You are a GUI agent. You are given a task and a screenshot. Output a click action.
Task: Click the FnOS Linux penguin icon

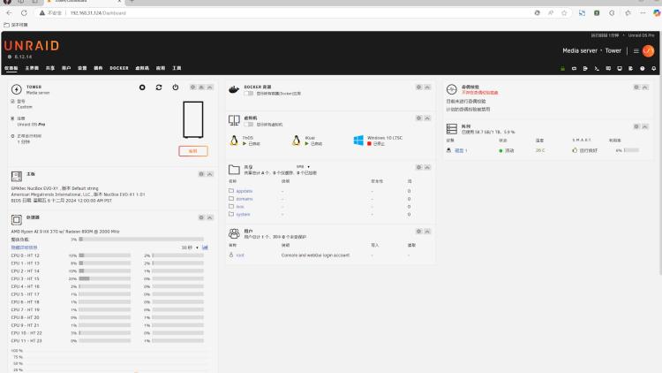coord(234,141)
